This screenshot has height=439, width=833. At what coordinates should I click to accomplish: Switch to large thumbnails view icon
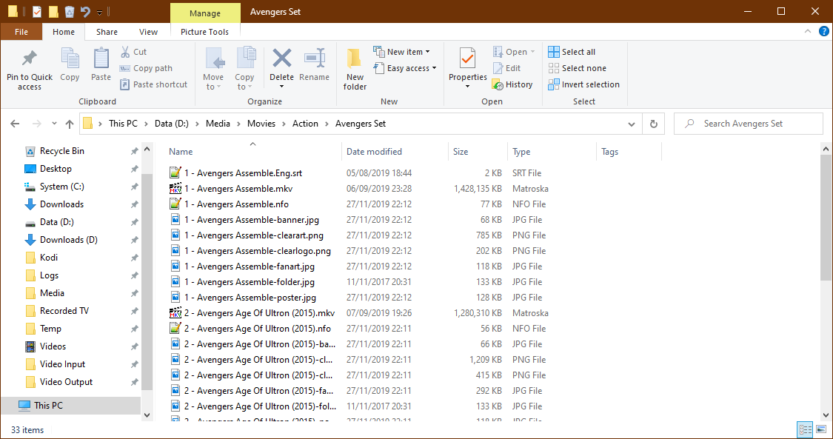pos(820,429)
